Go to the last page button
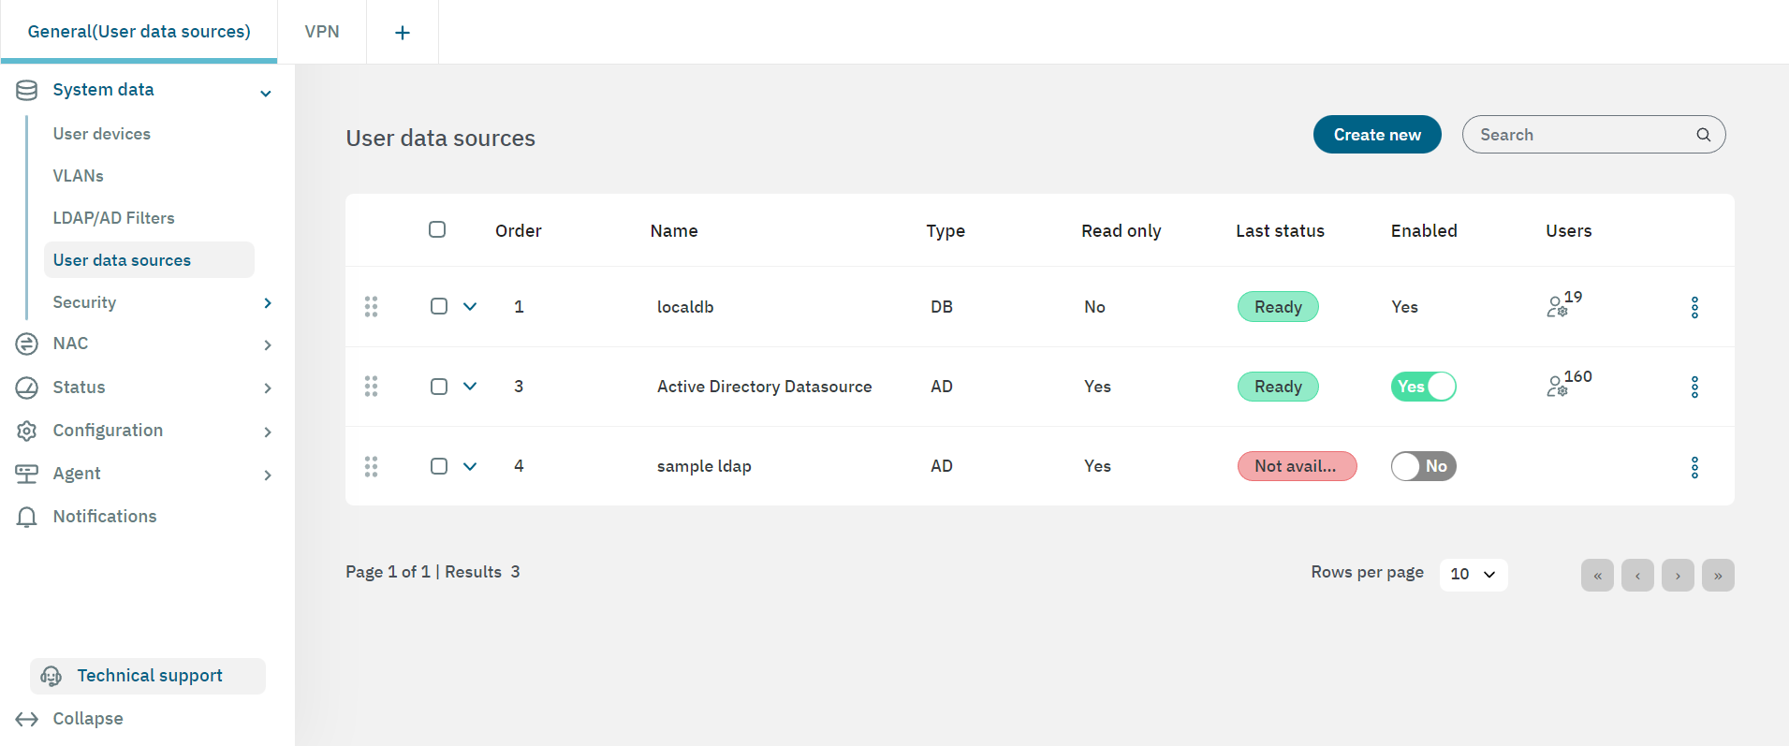Viewport: 1789px width, 746px height. tap(1717, 576)
